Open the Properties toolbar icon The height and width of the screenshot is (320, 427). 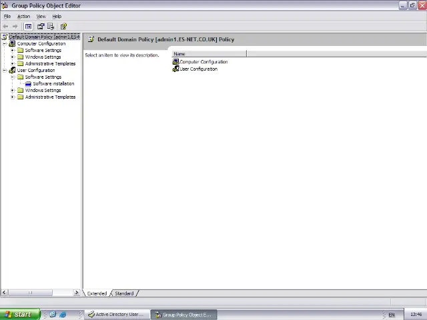[x=41, y=27]
